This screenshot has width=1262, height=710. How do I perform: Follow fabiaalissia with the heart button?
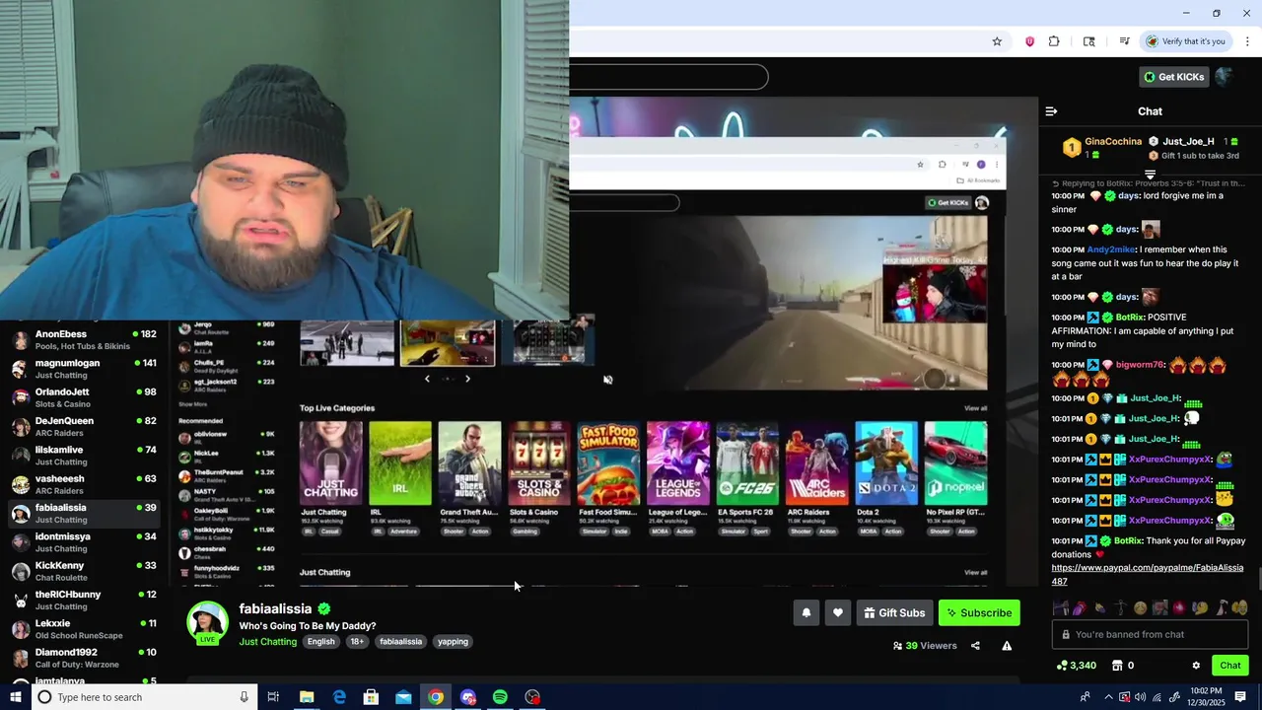tap(837, 613)
